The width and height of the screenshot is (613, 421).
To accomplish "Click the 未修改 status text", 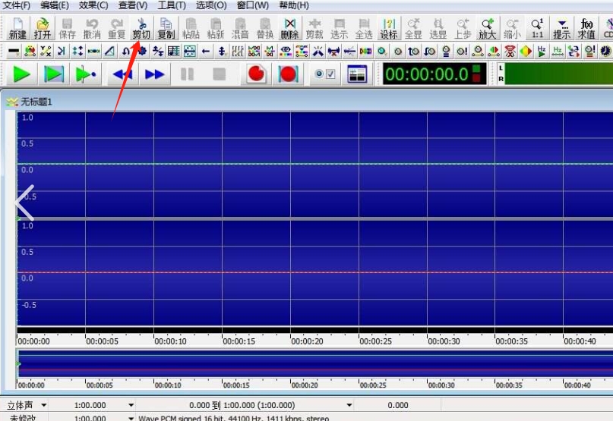I will click(x=22, y=418).
